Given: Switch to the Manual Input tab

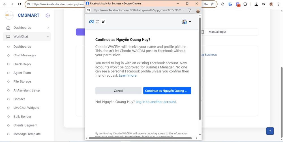Looking at the screenshot, I should pos(217,32).
